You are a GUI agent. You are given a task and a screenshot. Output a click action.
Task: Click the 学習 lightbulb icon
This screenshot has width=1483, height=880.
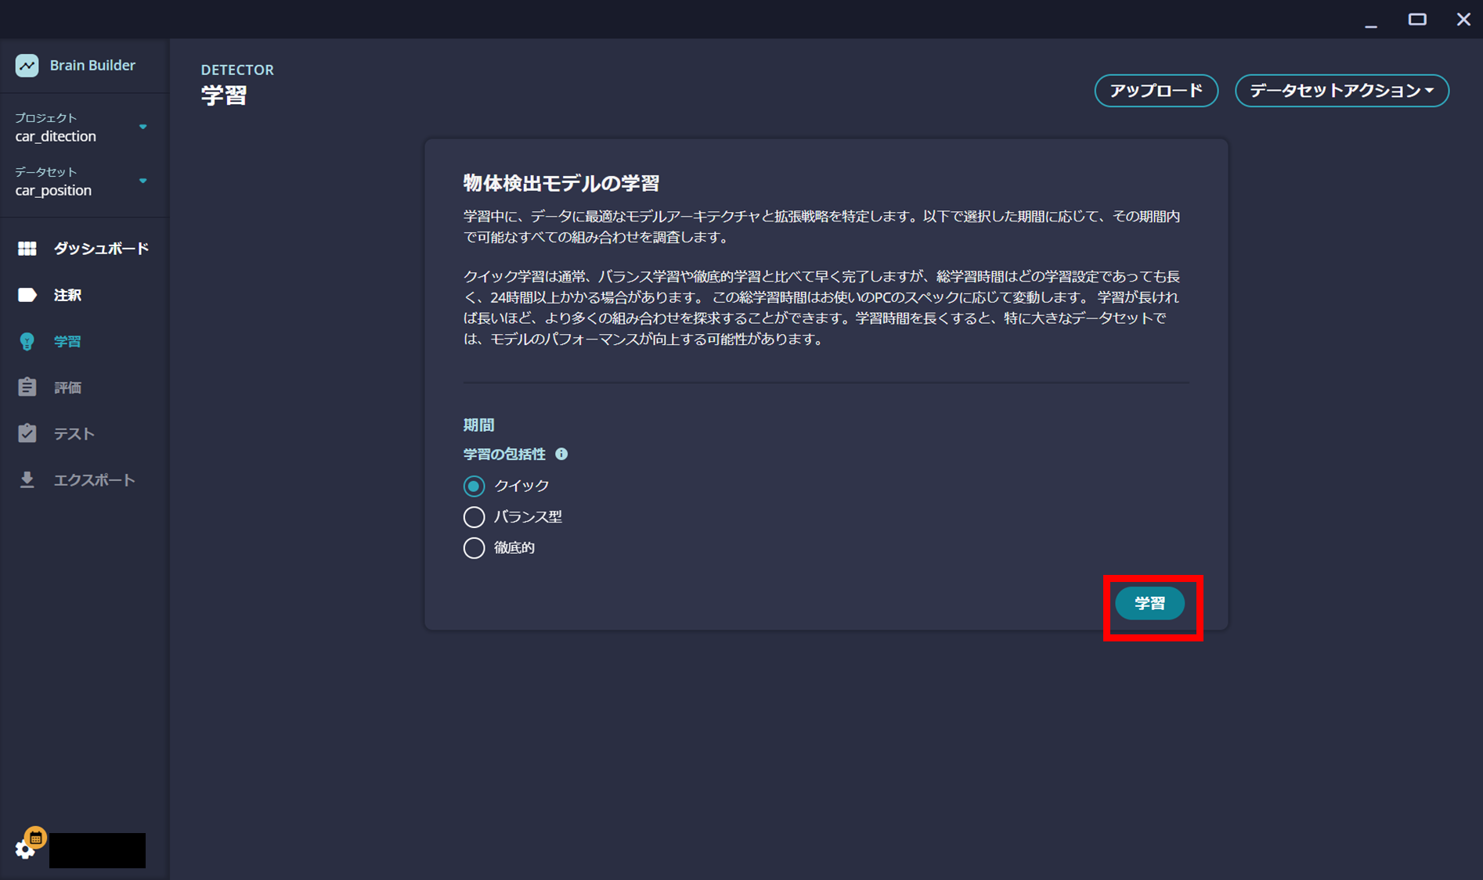coord(27,341)
